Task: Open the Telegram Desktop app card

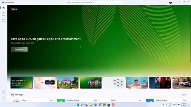Action: click(x=166, y=100)
